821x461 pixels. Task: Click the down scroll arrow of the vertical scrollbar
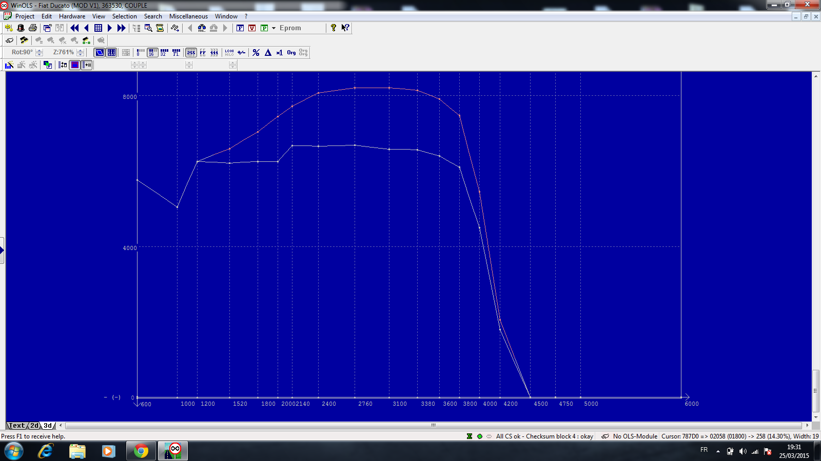[x=816, y=417]
